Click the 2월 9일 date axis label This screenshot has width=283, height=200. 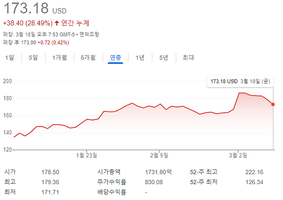coord(159,155)
